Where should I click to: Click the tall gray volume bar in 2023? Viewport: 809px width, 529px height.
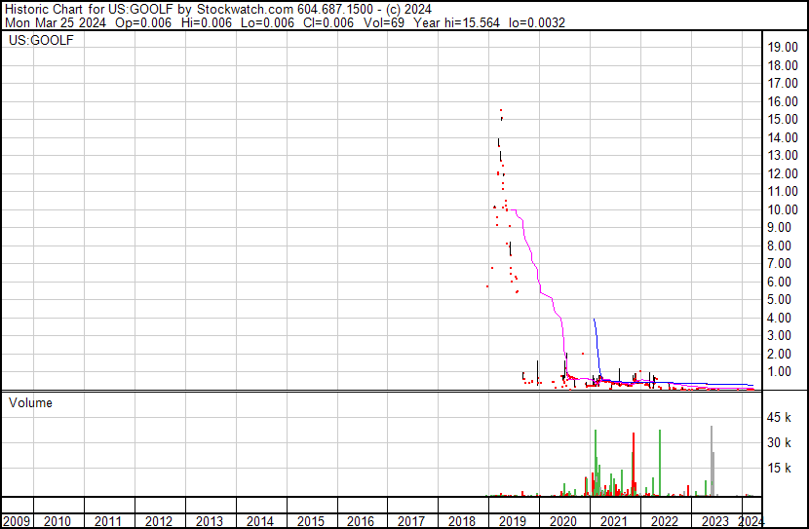[x=712, y=461]
